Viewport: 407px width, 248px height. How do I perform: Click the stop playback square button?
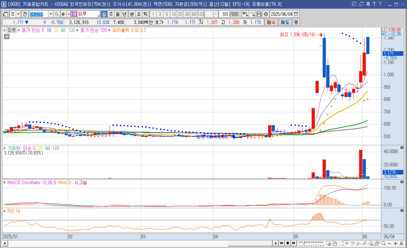pos(288,243)
